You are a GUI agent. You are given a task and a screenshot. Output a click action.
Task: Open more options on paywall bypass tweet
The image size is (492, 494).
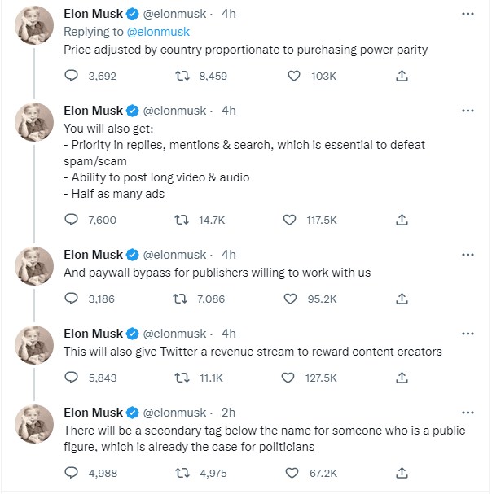click(468, 255)
